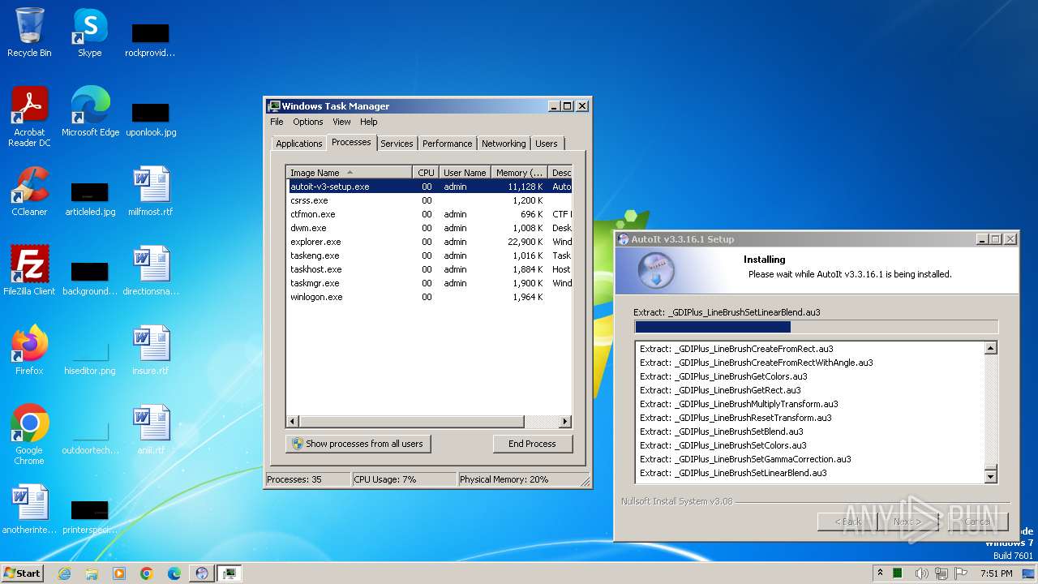Open the Skype desktop shortcut
1038x584 pixels.
tap(90, 32)
